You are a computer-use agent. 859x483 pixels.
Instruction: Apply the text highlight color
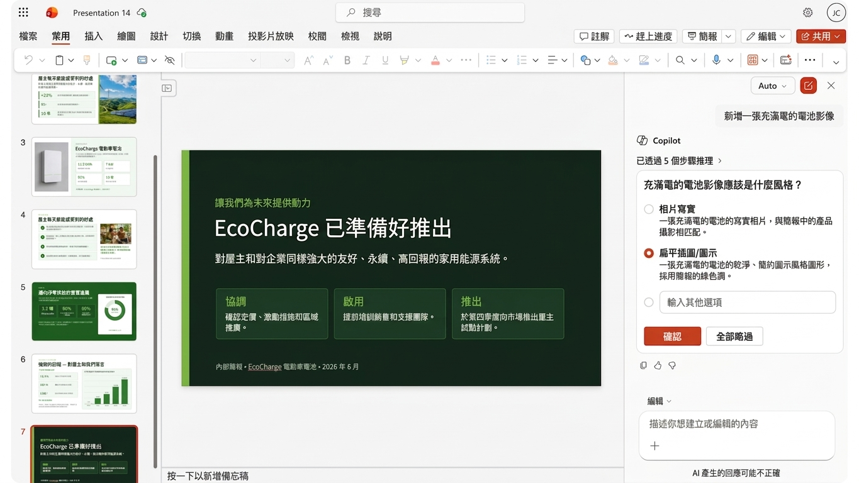pyautogui.click(x=404, y=60)
